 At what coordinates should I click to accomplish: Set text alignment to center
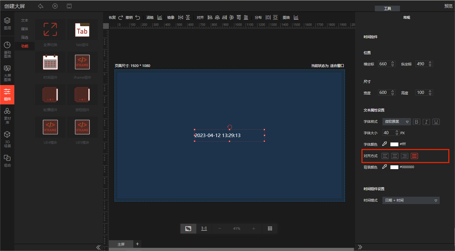(395, 156)
